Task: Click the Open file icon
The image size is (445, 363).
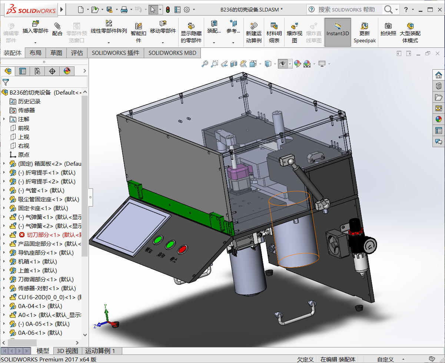Action: (95, 10)
